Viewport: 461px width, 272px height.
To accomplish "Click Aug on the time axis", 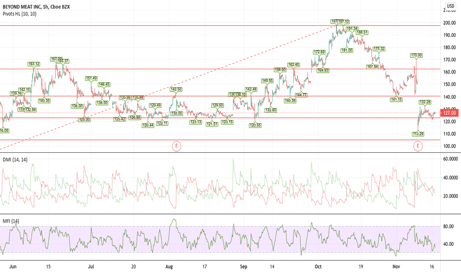I will tap(169, 267).
